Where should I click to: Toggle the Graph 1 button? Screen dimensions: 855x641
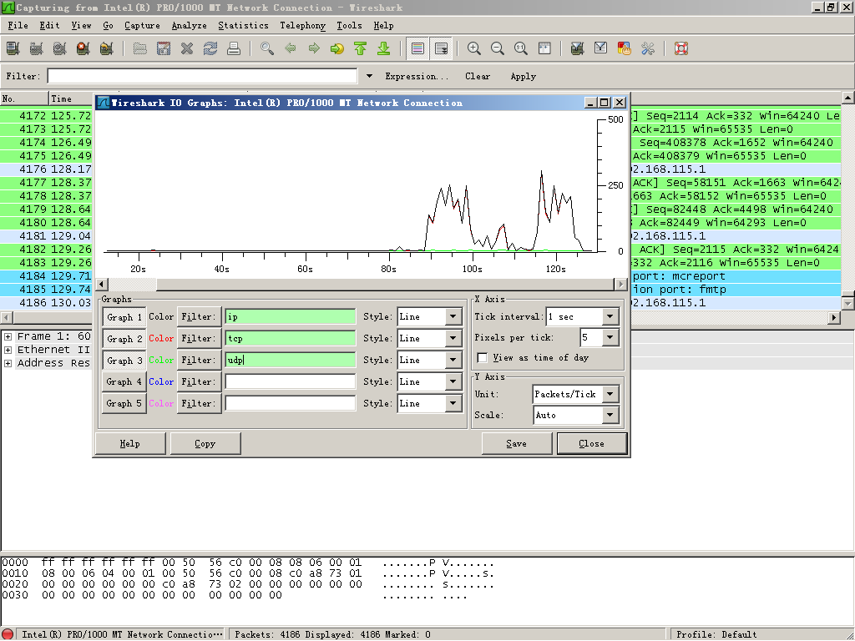(x=124, y=317)
